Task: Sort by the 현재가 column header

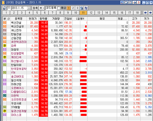Action: point(33,19)
